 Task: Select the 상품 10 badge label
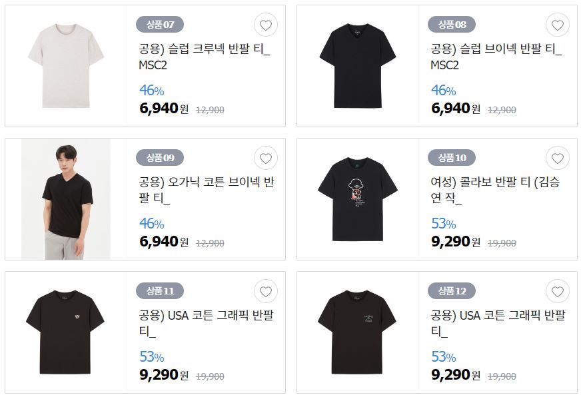pos(452,158)
